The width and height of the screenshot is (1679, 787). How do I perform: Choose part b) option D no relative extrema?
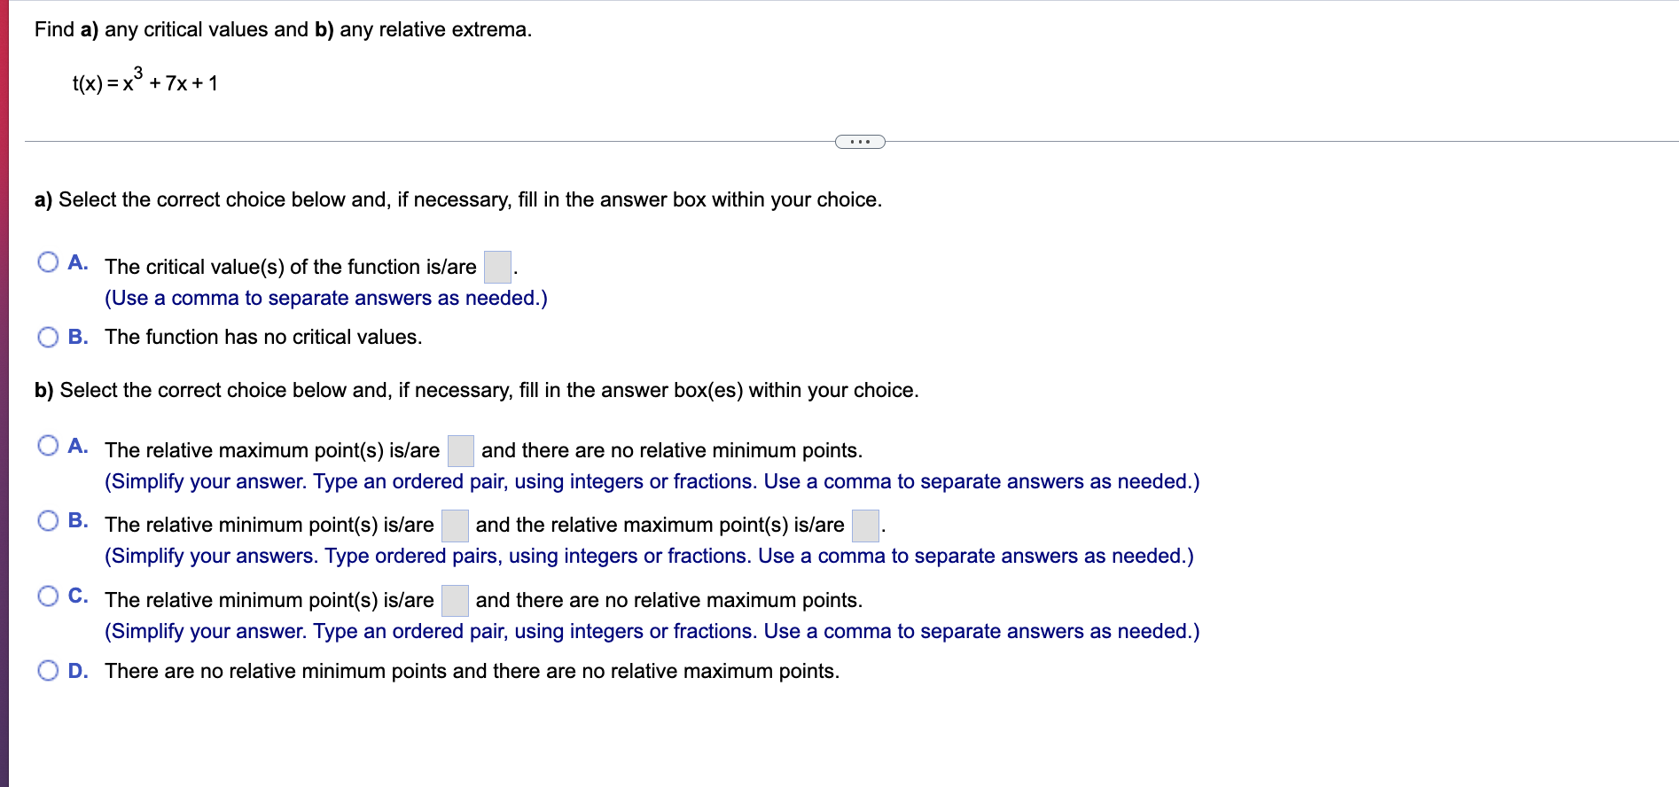coord(48,671)
